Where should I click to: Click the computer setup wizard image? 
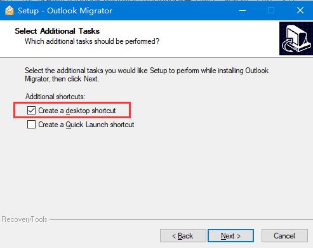296,38
